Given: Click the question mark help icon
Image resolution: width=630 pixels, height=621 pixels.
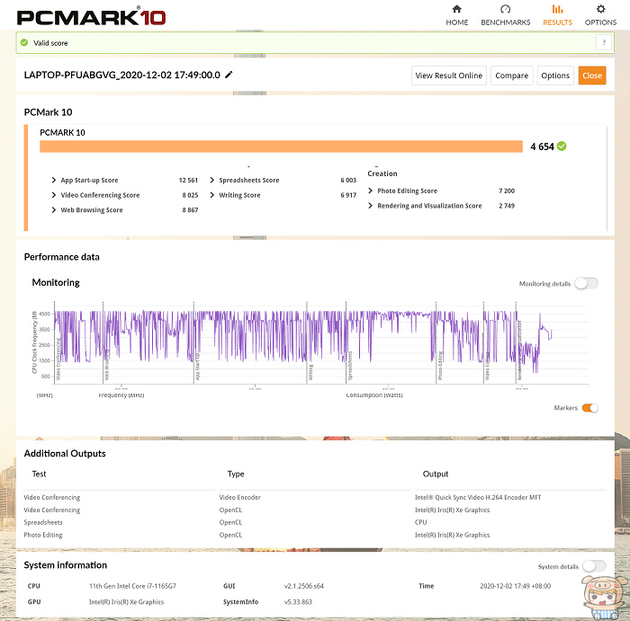Looking at the screenshot, I should (x=603, y=42).
